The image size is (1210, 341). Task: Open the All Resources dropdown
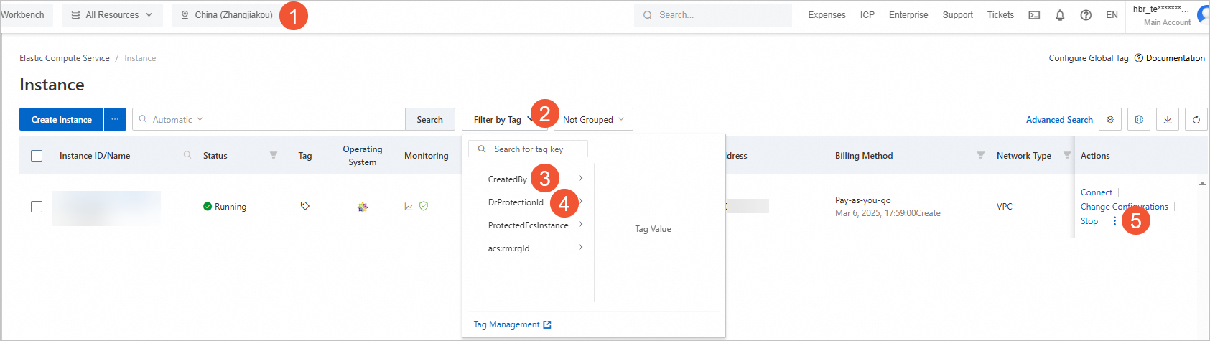[x=112, y=15]
